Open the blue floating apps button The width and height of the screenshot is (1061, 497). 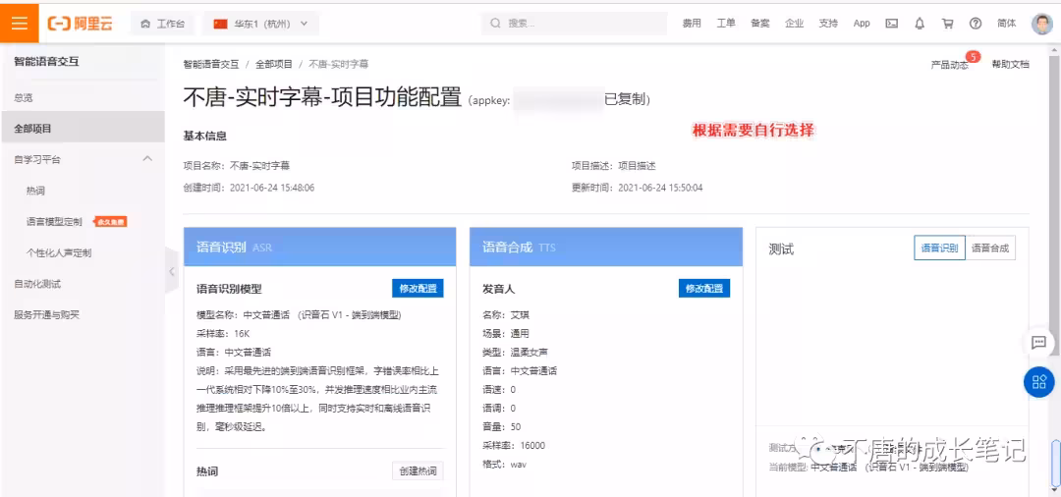pyautogui.click(x=1038, y=382)
